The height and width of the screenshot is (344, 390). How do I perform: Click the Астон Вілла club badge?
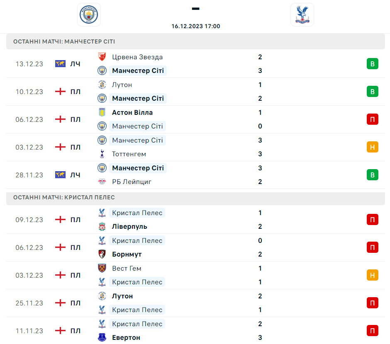tap(102, 112)
